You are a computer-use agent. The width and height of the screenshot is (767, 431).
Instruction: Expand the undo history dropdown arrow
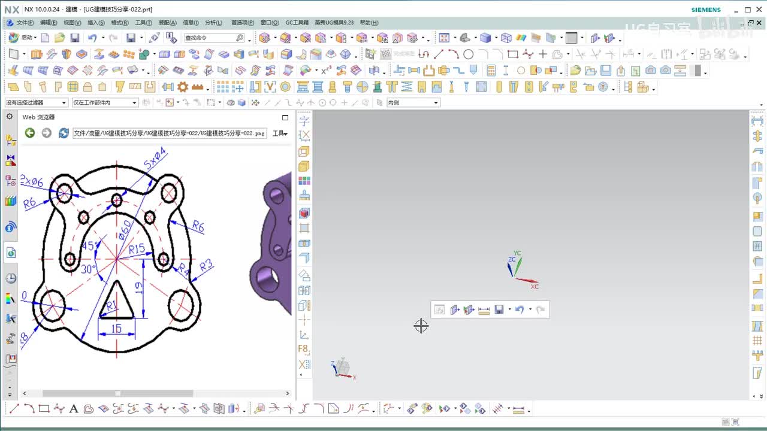(102, 38)
